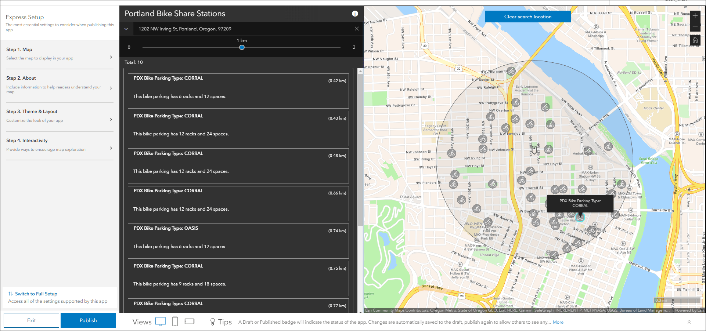Switch to the desktop view preview

click(x=161, y=321)
